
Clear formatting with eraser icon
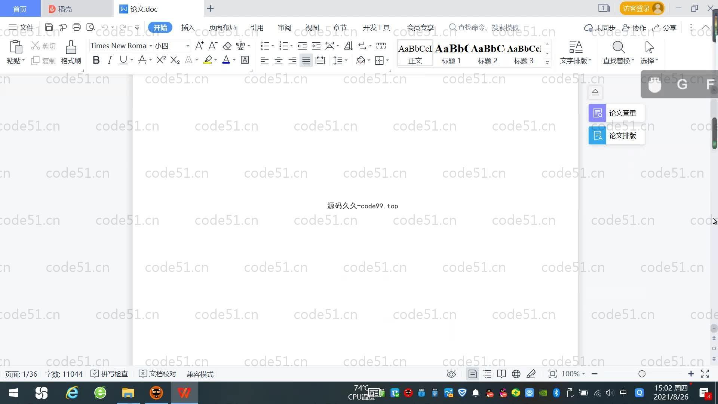[x=227, y=46]
